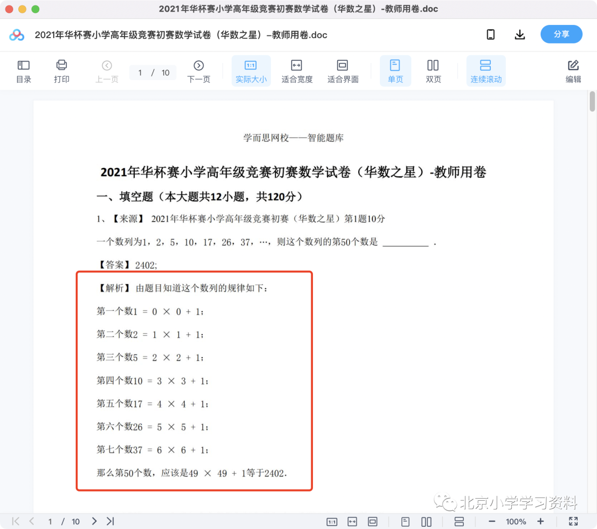The image size is (597, 529).
Task: Click the line 第三个数5 = 2 × 2 + 1
Action: click(x=150, y=357)
